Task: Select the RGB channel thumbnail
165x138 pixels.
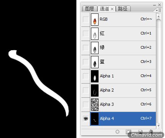Action: pos(95,20)
